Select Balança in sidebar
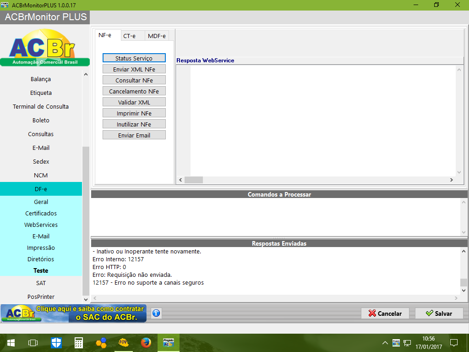This screenshot has height=352, width=469. click(x=41, y=79)
